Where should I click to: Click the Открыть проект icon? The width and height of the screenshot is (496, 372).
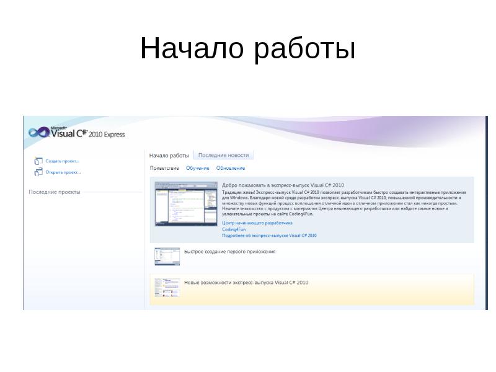38,172
